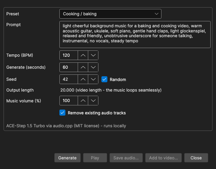Screen dimensions: 216x169
Task: Select the Music volume field showing 100
Action: [69, 101]
